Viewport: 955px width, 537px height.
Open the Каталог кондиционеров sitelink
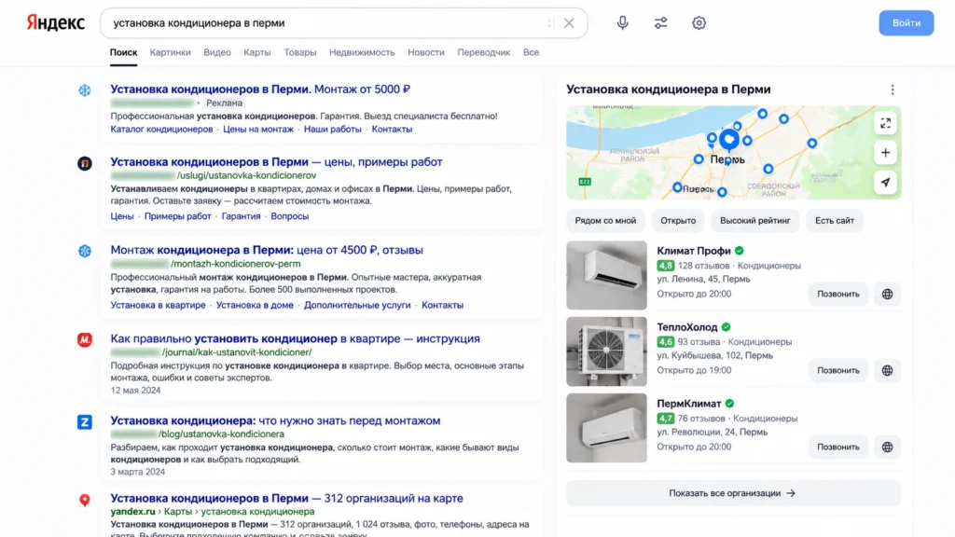point(161,129)
